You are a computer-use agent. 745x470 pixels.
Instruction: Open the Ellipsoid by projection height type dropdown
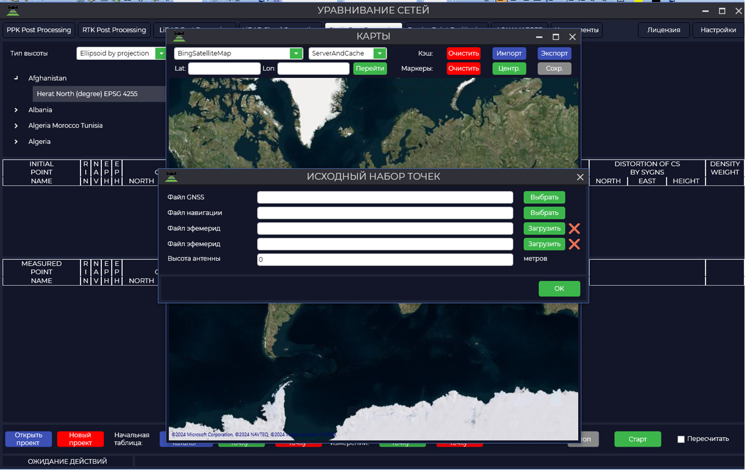point(161,54)
